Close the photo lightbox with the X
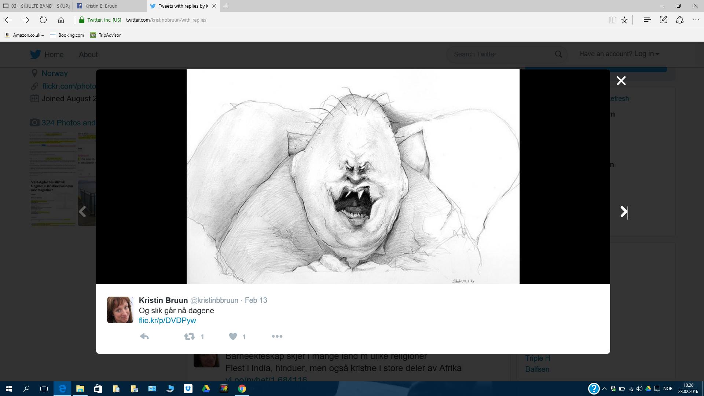704x396 pixels. [x=621, y=81]
